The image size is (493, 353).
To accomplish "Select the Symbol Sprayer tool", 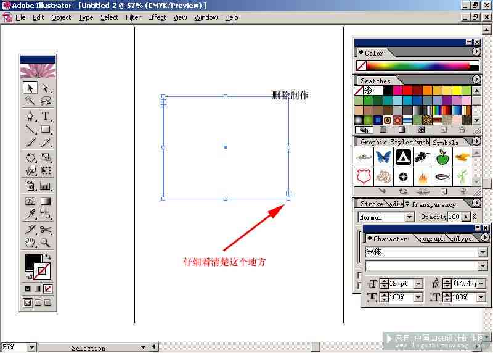I will (30, 186).
